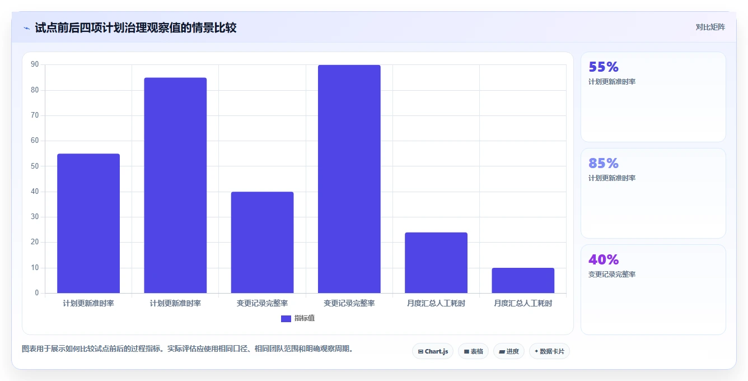Select the Chart.js tag chip
This screenshot has height=381, width=748.
pyautogui.click(x=433, y=351)
